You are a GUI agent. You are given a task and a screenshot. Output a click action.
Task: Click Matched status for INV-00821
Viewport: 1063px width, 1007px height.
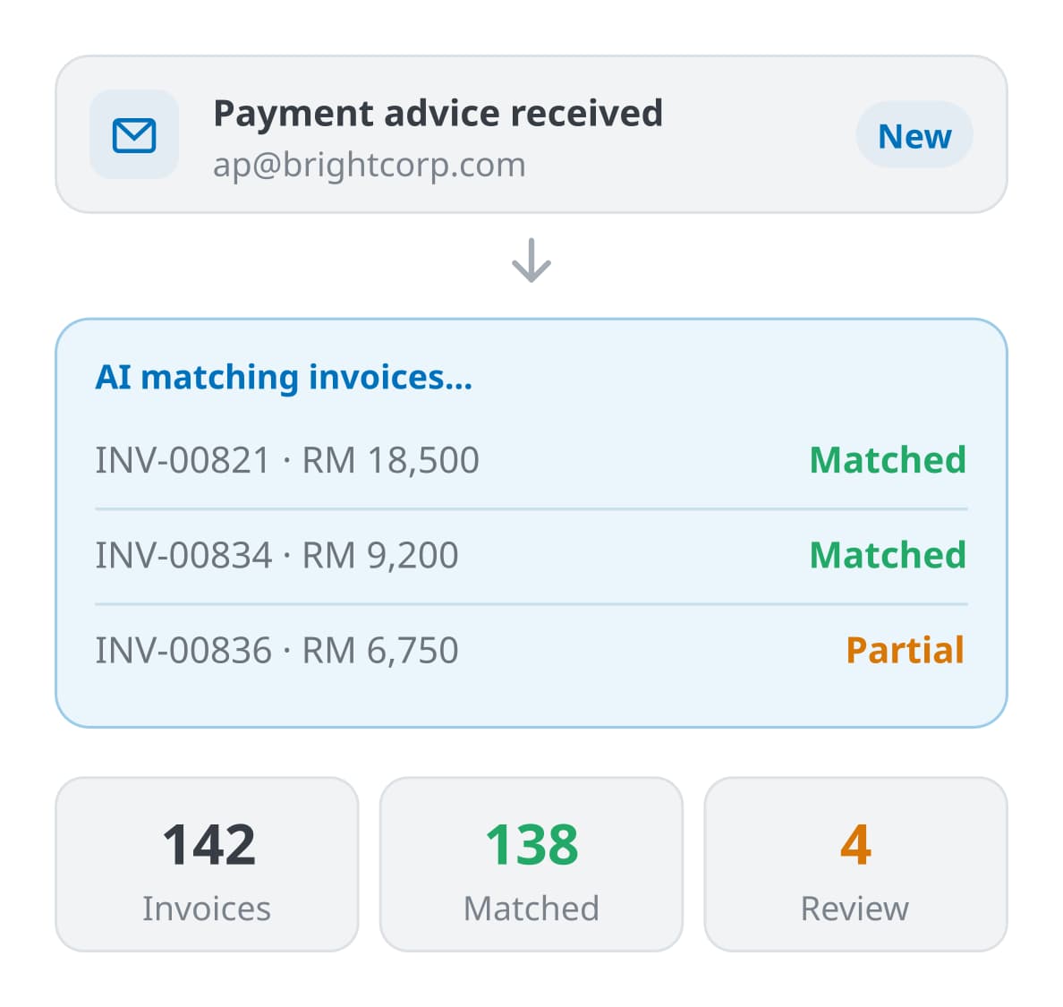(889, 460)
